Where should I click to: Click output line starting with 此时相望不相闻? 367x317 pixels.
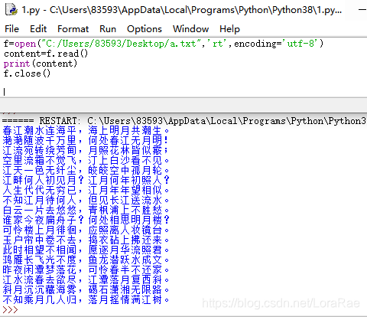[86, 250]
